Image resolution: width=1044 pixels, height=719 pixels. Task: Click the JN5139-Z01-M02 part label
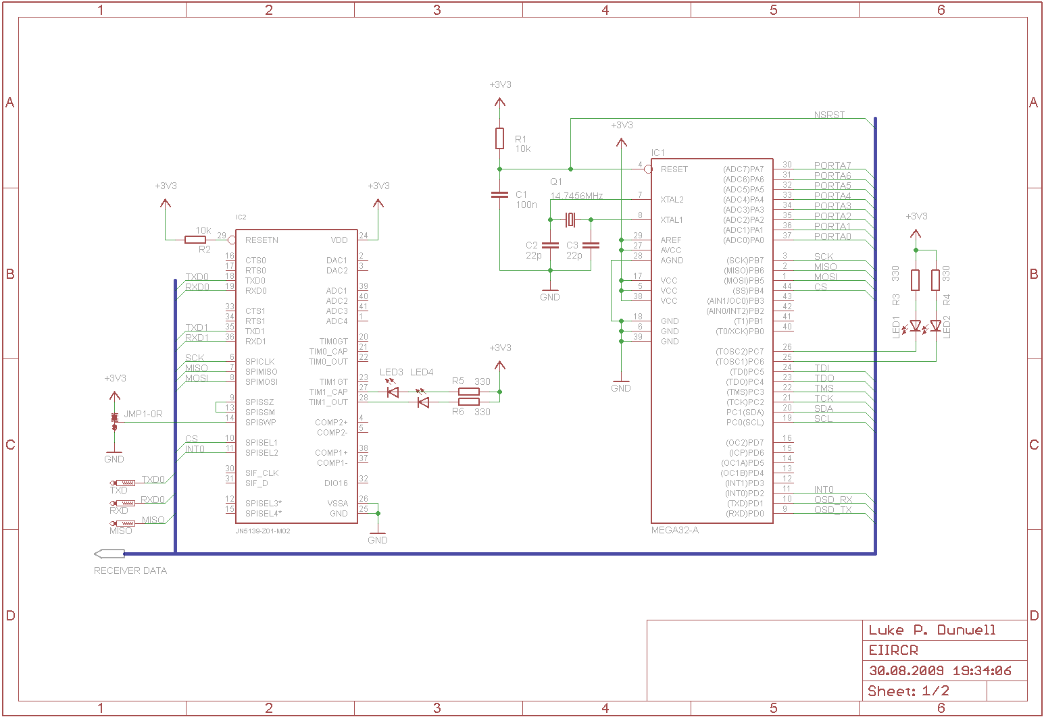(262, 531)
